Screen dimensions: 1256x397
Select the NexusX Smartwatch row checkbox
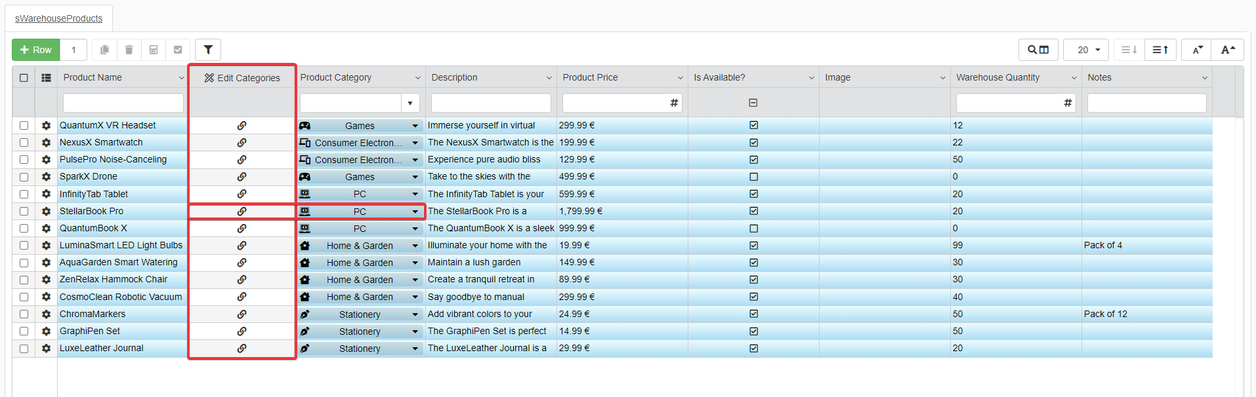(x=24, y=142)
